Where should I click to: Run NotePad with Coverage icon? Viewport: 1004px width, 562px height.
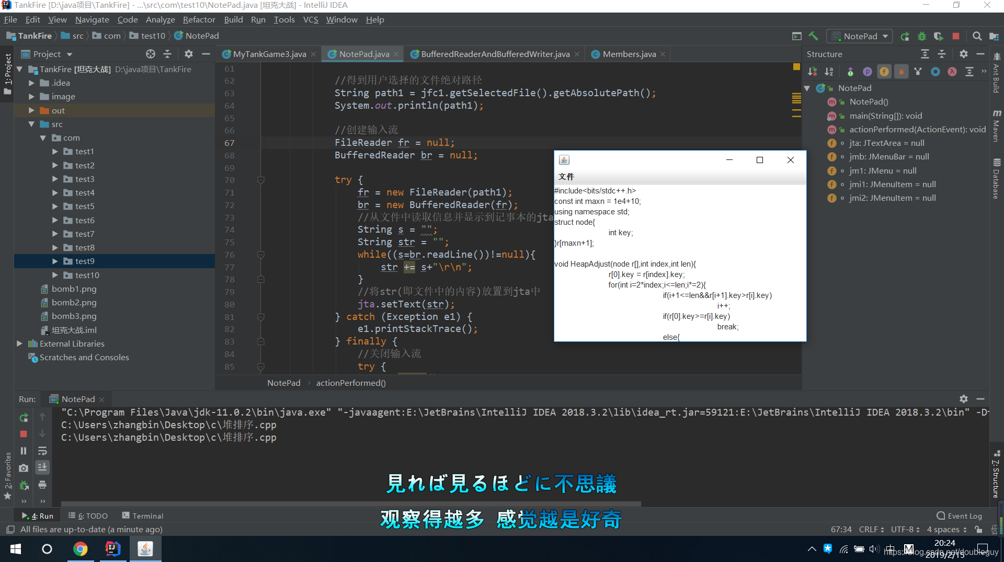(939, 36)
